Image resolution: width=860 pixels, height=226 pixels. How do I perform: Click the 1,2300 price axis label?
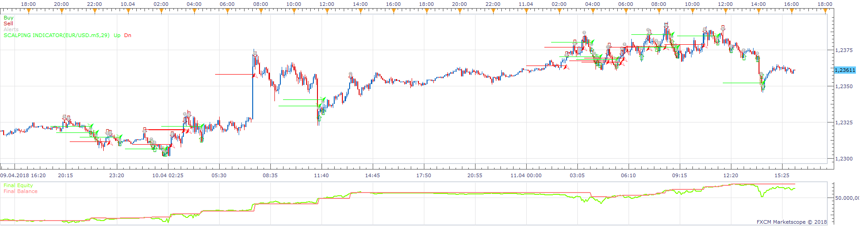844,159
